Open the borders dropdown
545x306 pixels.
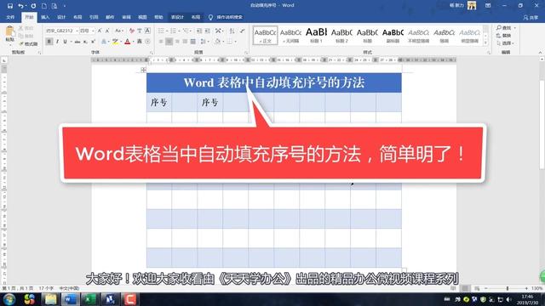tap(236, 42)
